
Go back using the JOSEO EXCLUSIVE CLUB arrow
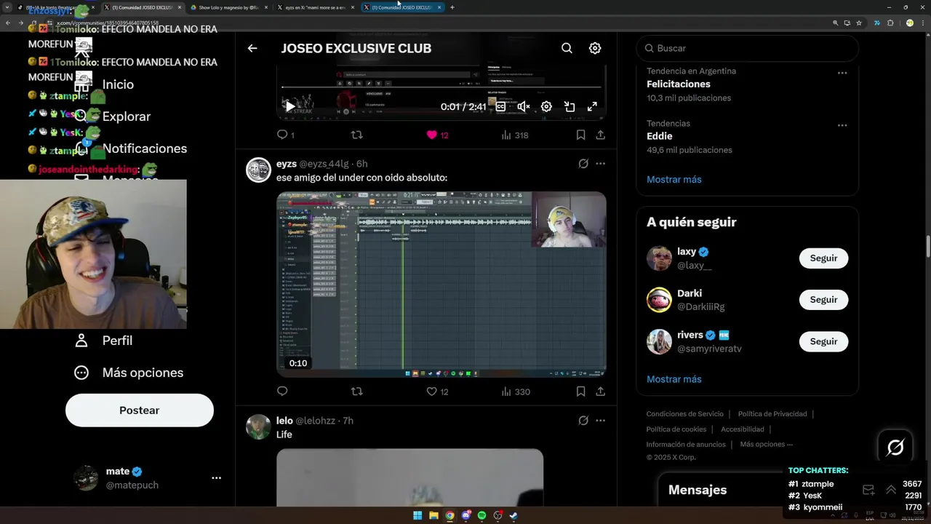click(252, 48)
